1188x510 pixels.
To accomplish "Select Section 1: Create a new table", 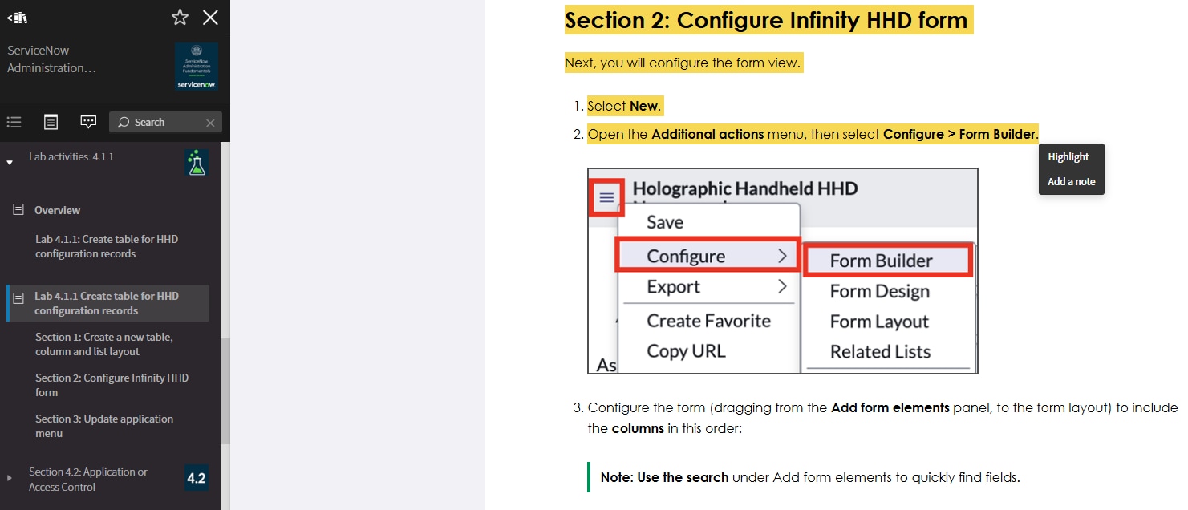I will point(104,344).
